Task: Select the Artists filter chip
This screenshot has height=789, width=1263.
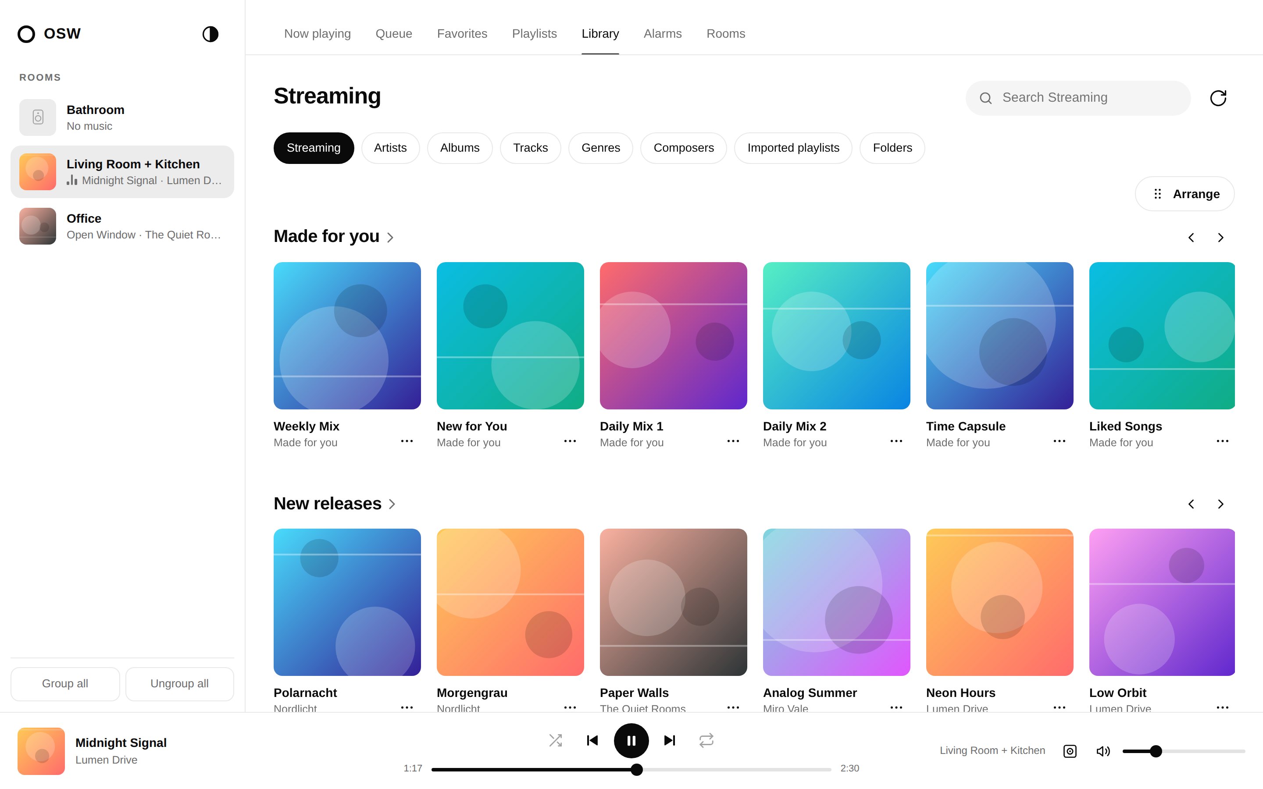Action: 390,148
